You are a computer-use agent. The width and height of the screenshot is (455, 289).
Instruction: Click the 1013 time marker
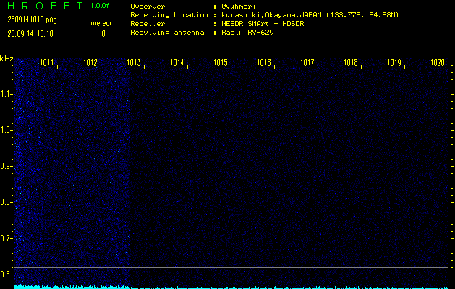point(134,62)
